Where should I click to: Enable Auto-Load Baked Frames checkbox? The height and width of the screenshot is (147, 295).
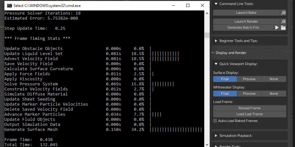pos(215,121)
